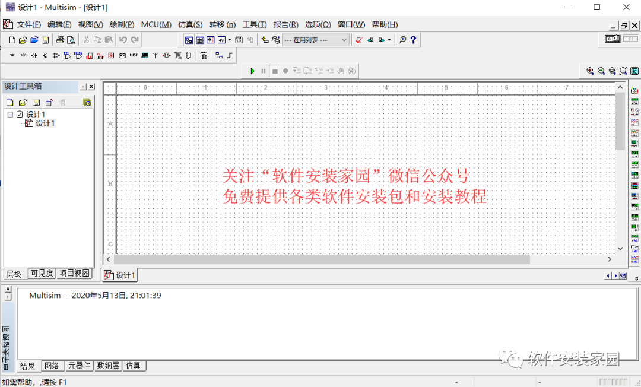Image resolution: width=641 pixels, height=387 pixels.
Task: Toggle the simulation on/off switch at top right
Action: [x=613, y=39]
